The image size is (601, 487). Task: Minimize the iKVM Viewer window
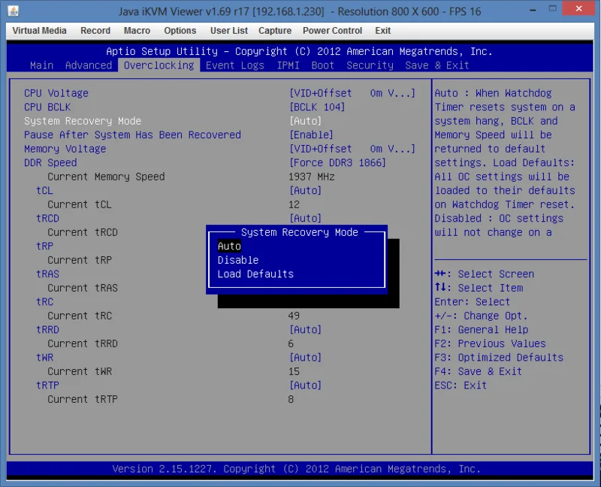coord(533,10)
